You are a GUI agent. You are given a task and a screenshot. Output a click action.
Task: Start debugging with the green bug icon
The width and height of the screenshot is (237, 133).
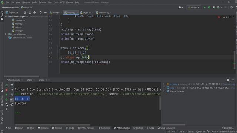coord(209,7)
